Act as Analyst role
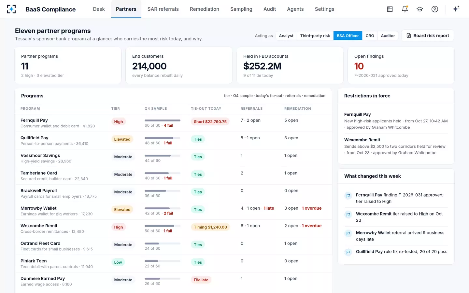 286,35
